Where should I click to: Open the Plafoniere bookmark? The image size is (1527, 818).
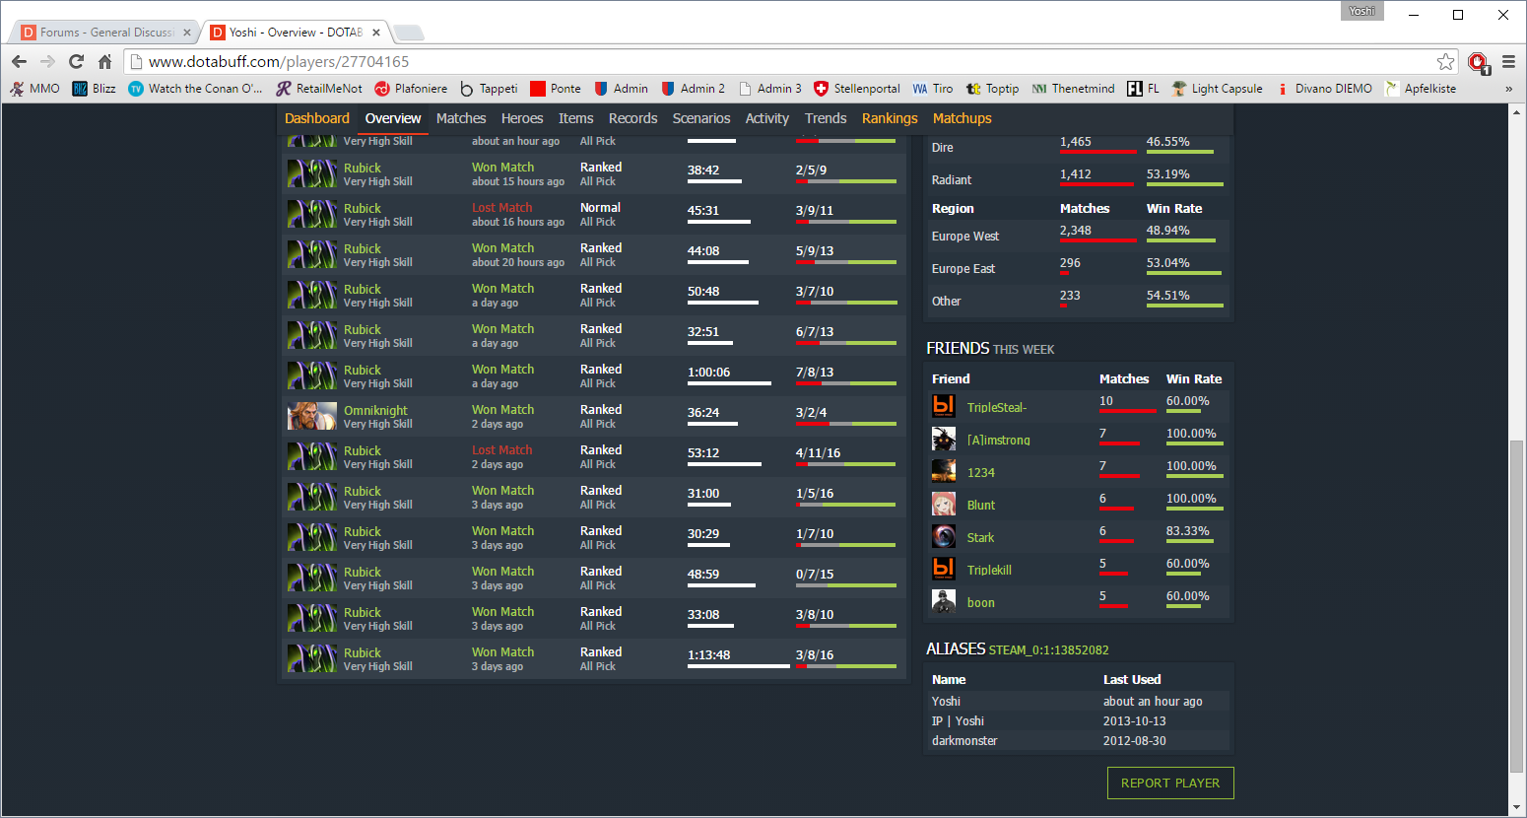click(x=411, y=89)
